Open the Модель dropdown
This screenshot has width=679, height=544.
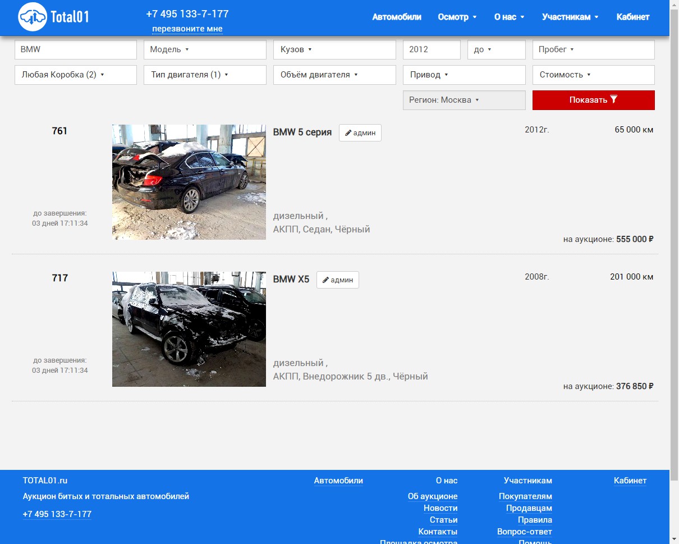[205, 49]
